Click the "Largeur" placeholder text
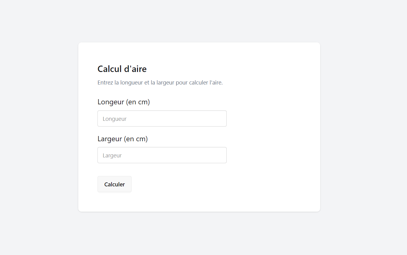Viewport: 407px width, 255px height. tap(112, 156)
